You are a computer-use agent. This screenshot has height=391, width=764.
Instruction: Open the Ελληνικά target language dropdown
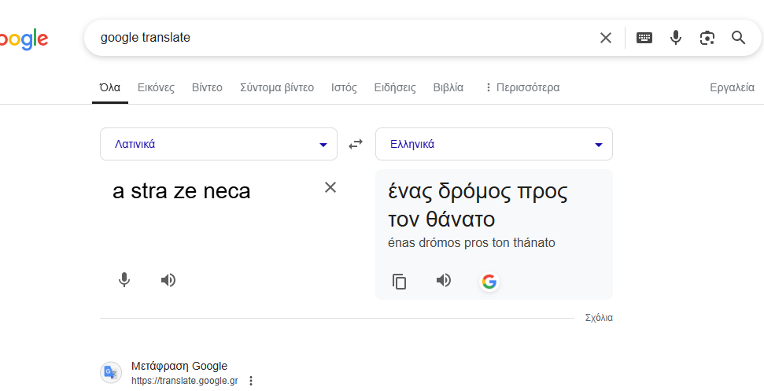(x=493, y=144)
